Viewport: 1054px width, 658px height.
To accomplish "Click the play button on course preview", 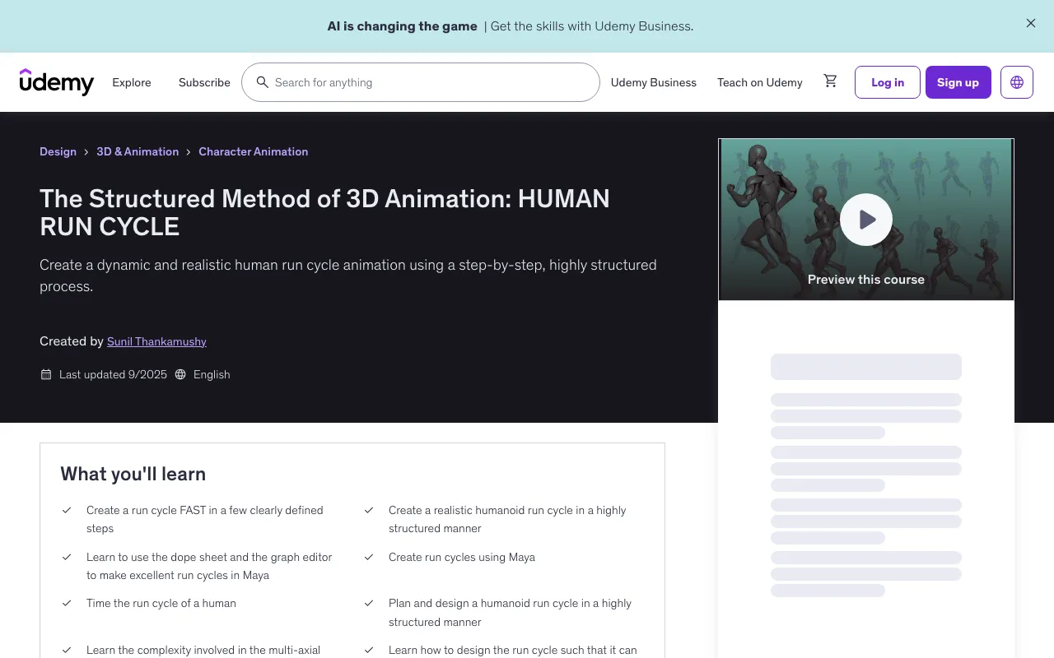I will [x=866, y=220].
